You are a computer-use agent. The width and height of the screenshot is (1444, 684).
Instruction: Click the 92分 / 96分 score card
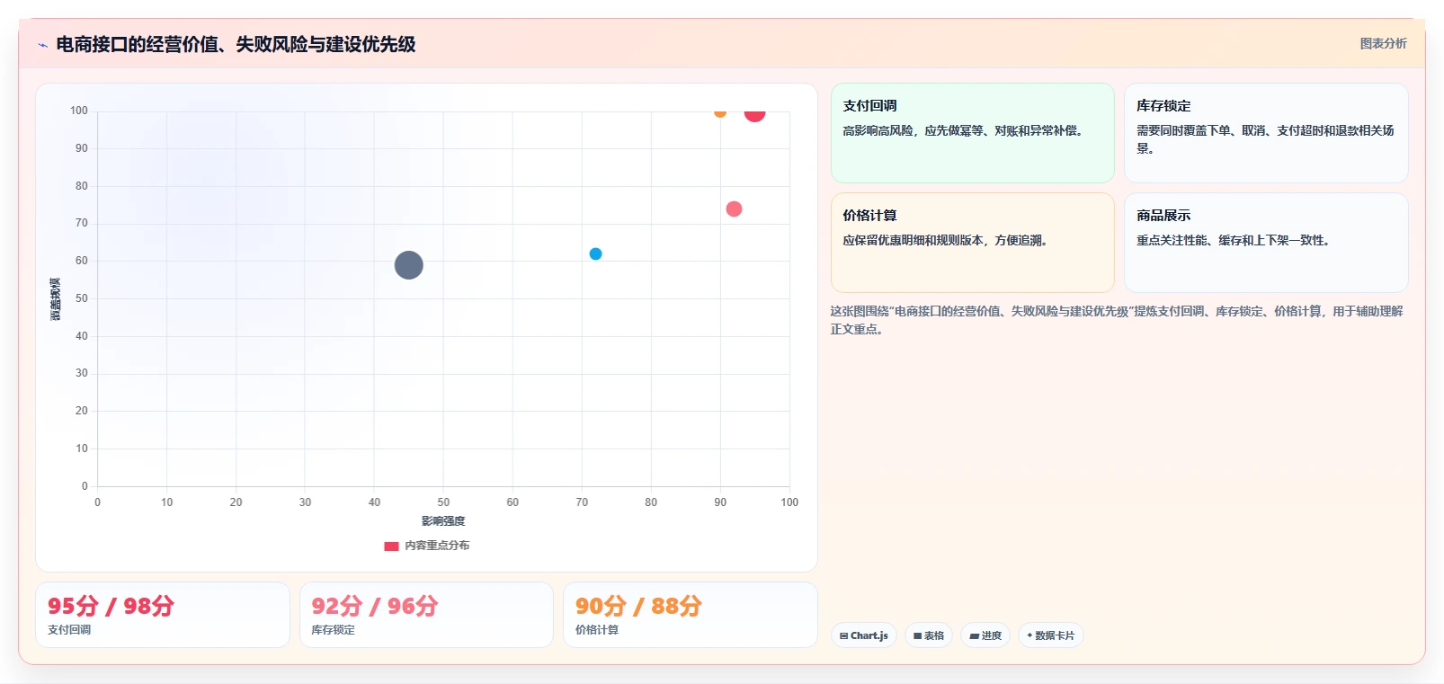pyautogui.click(x=426, y=615)
